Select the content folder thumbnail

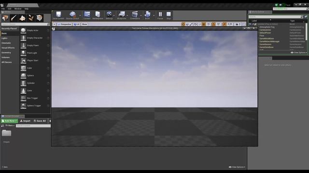coord(6,133)
